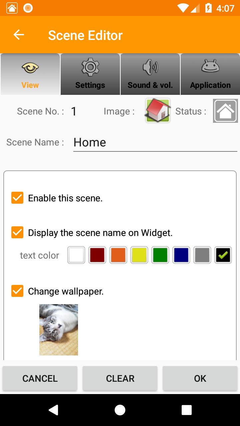The width and height of the screenshot is (240, 426).
Task: Tap Android back navigation triangle
Action: [x=53, y=410]
